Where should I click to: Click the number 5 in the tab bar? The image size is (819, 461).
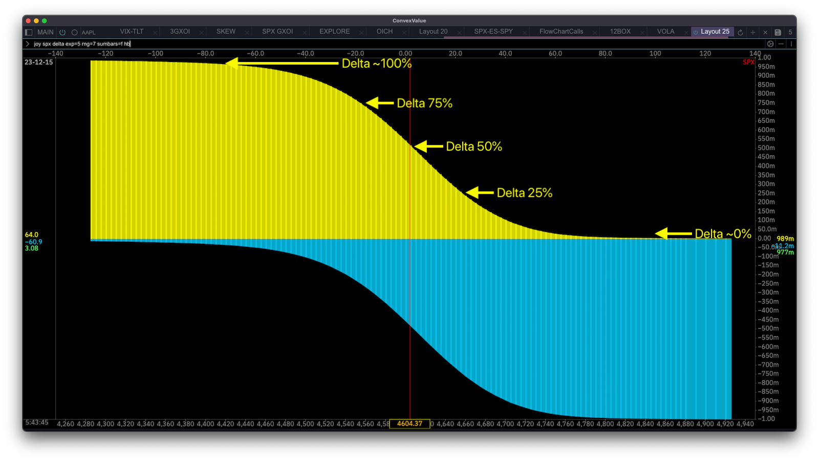click(x=790, y=32)
